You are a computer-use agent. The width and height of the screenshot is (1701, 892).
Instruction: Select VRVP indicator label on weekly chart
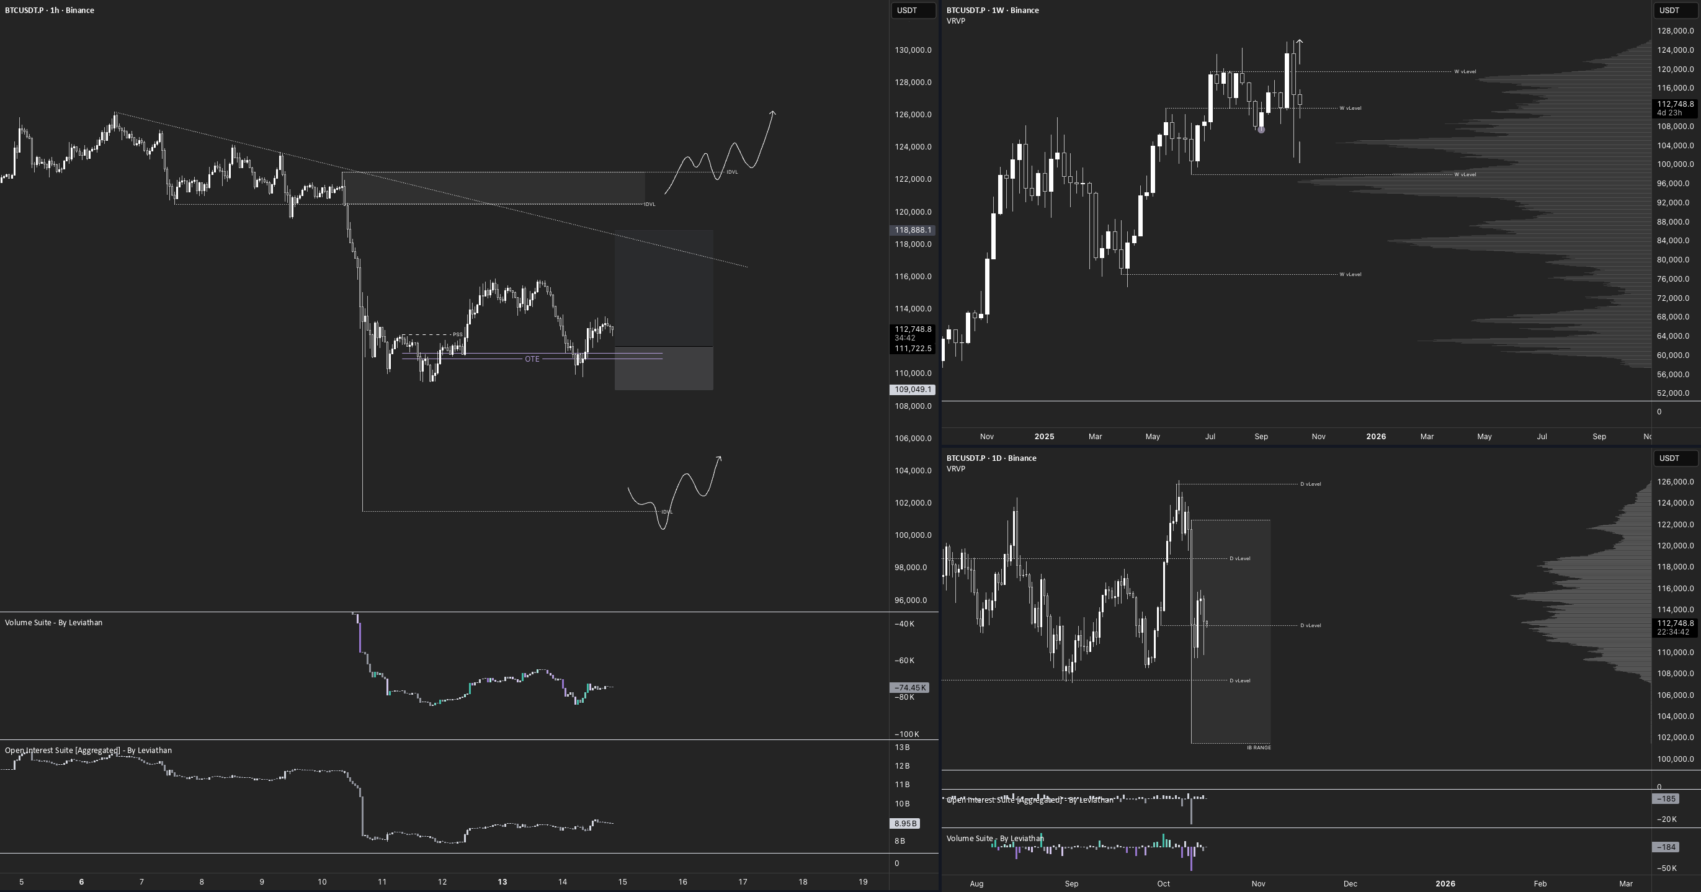tap(955, 21)
